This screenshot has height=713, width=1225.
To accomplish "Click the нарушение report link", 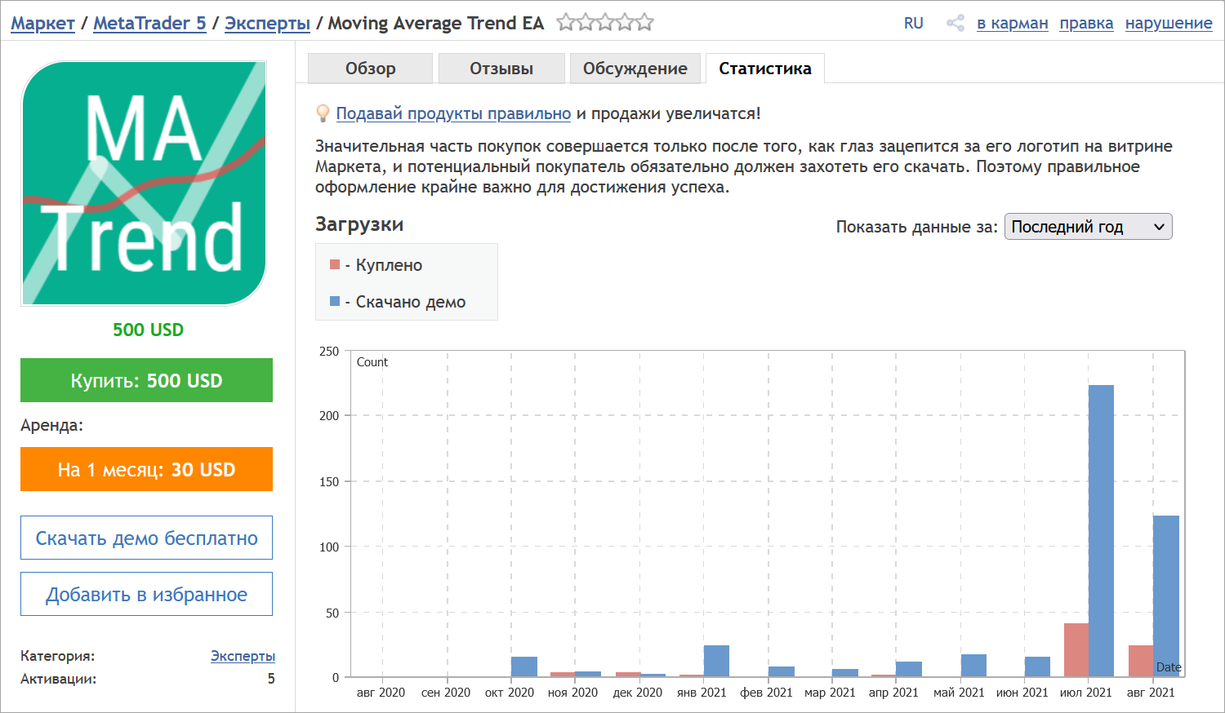I will click(1169, 23).
